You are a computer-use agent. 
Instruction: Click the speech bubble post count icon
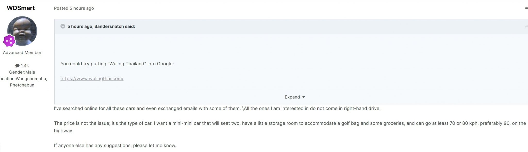(x=17, y=66)
